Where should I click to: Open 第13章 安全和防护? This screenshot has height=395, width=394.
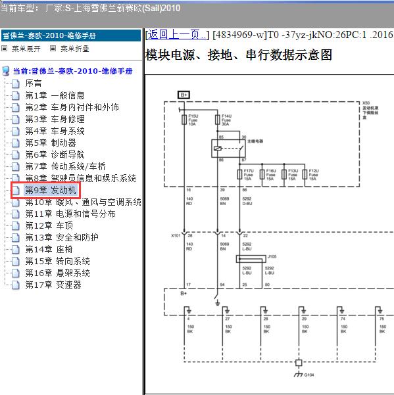pyautogui.click(x=62, y=237)
